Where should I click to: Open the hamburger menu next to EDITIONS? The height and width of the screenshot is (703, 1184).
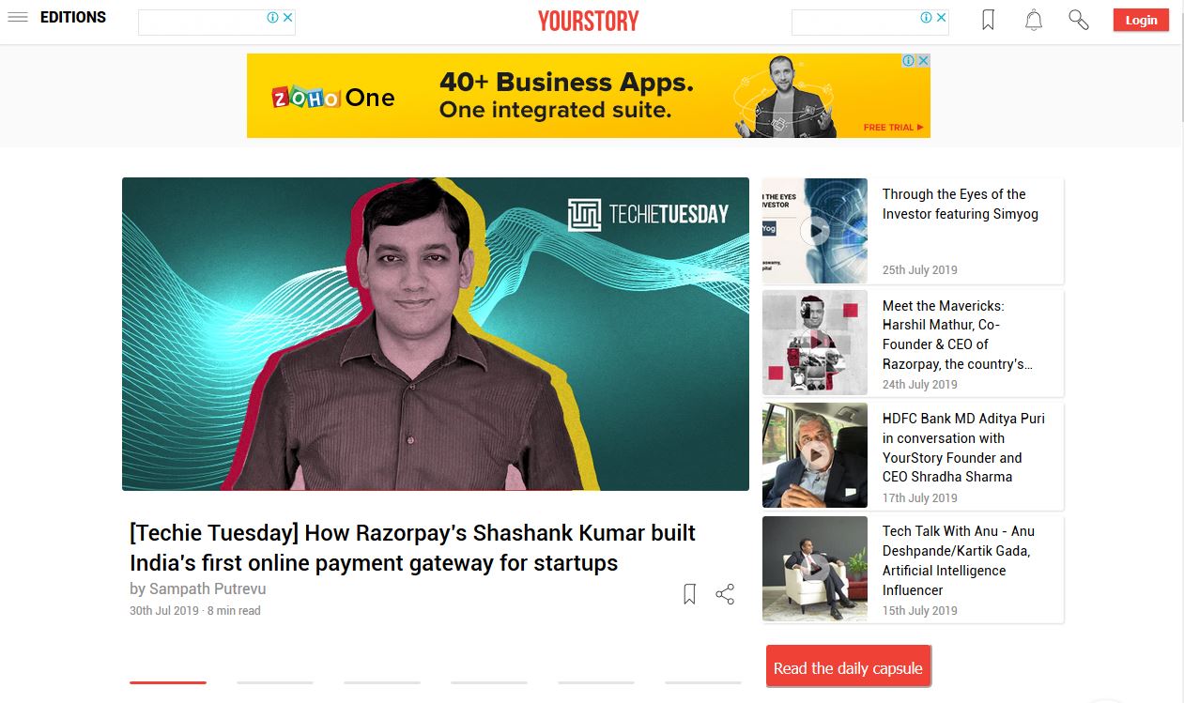coord(18,18)
